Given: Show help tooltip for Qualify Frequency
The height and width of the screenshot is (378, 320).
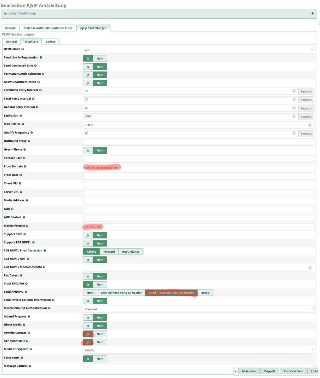Looking at the screenshot, I should pyautogui.click(x=32, y=133).
